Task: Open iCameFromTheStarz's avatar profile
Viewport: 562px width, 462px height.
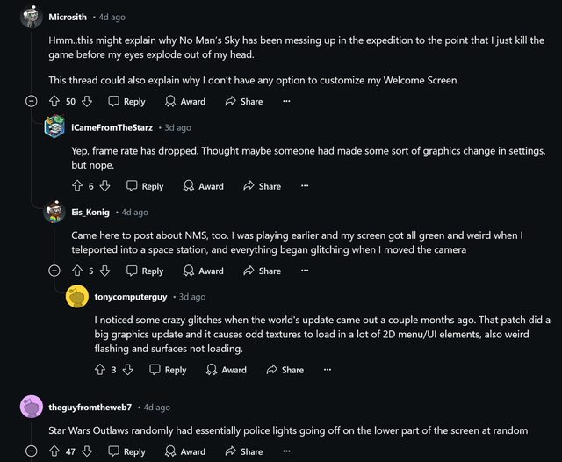Action: [55, 127]
